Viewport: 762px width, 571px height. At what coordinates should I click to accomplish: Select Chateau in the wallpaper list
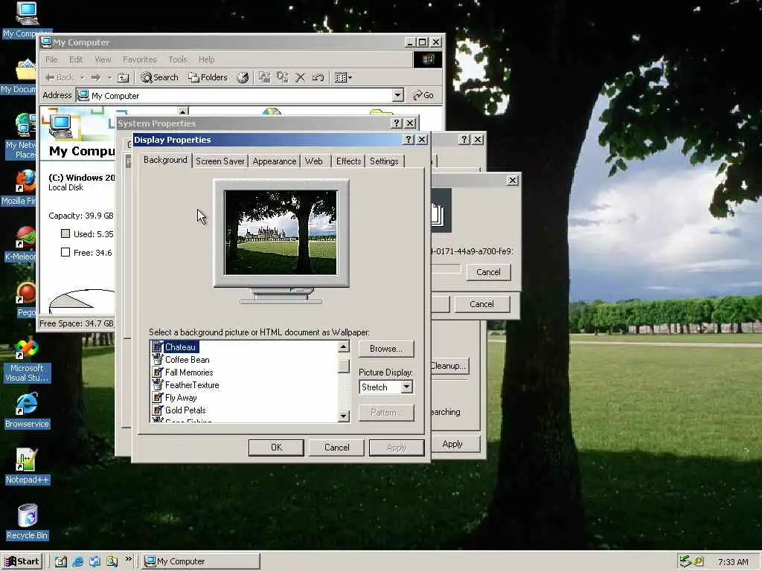[x=180, y=347]
